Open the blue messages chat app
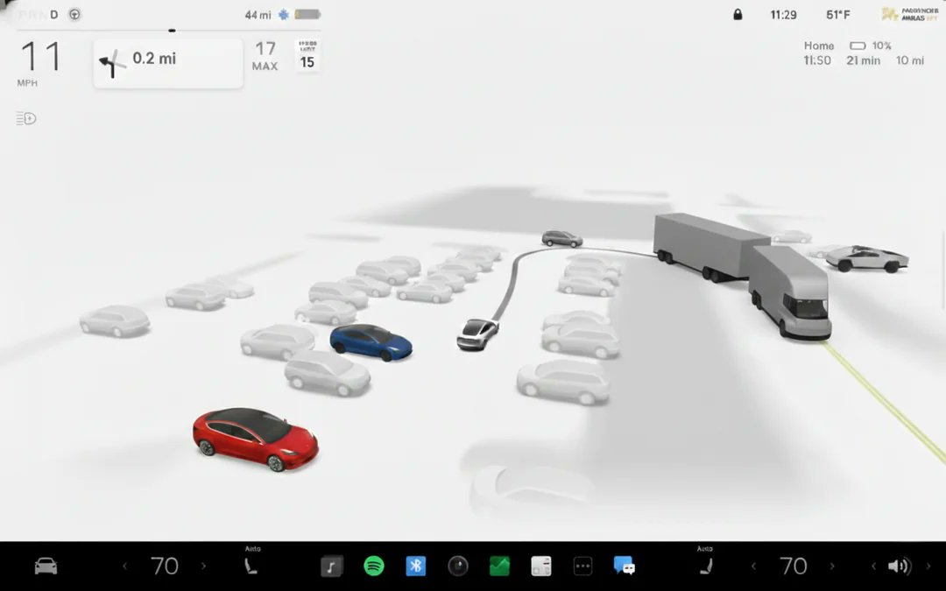 coord(625,566)
